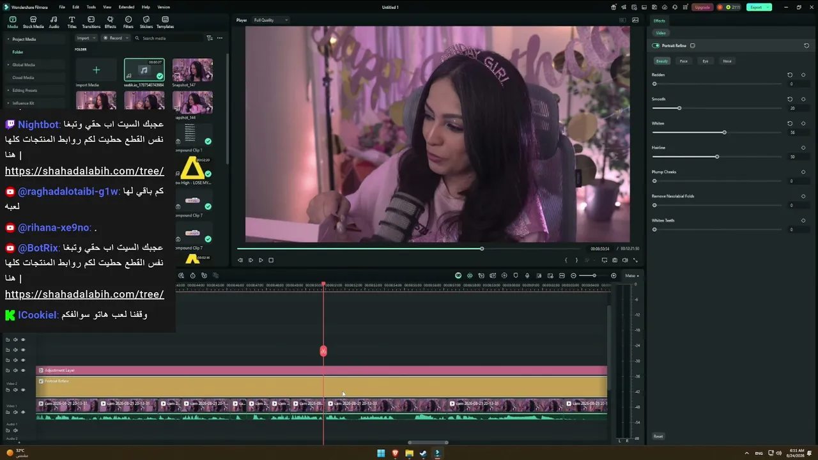Open the Import dropdown

tap(85, 38)
